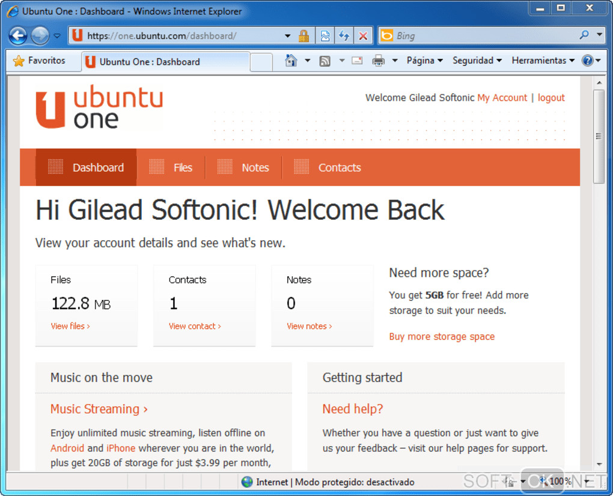
Task: Select the Dashboard navigation tab
Action: point(86,168)
